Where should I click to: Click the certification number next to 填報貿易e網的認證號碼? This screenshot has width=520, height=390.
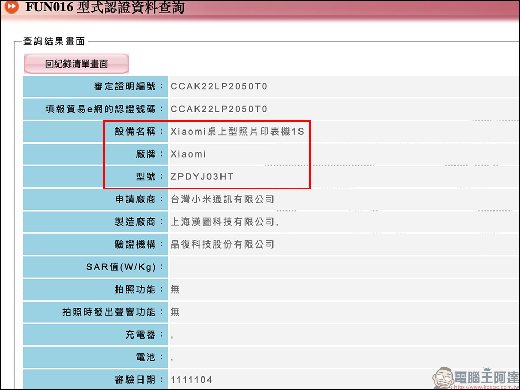[219, 109]
